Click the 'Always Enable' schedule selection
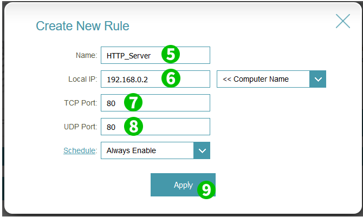This screenshot has height=217, width=363. tap(147, 150)
